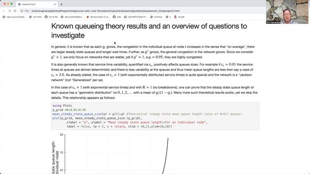Open the 'n' bookmark
The height and width of the screenshot is (174, 310).
pyautogui.click(x=169, y=17)
